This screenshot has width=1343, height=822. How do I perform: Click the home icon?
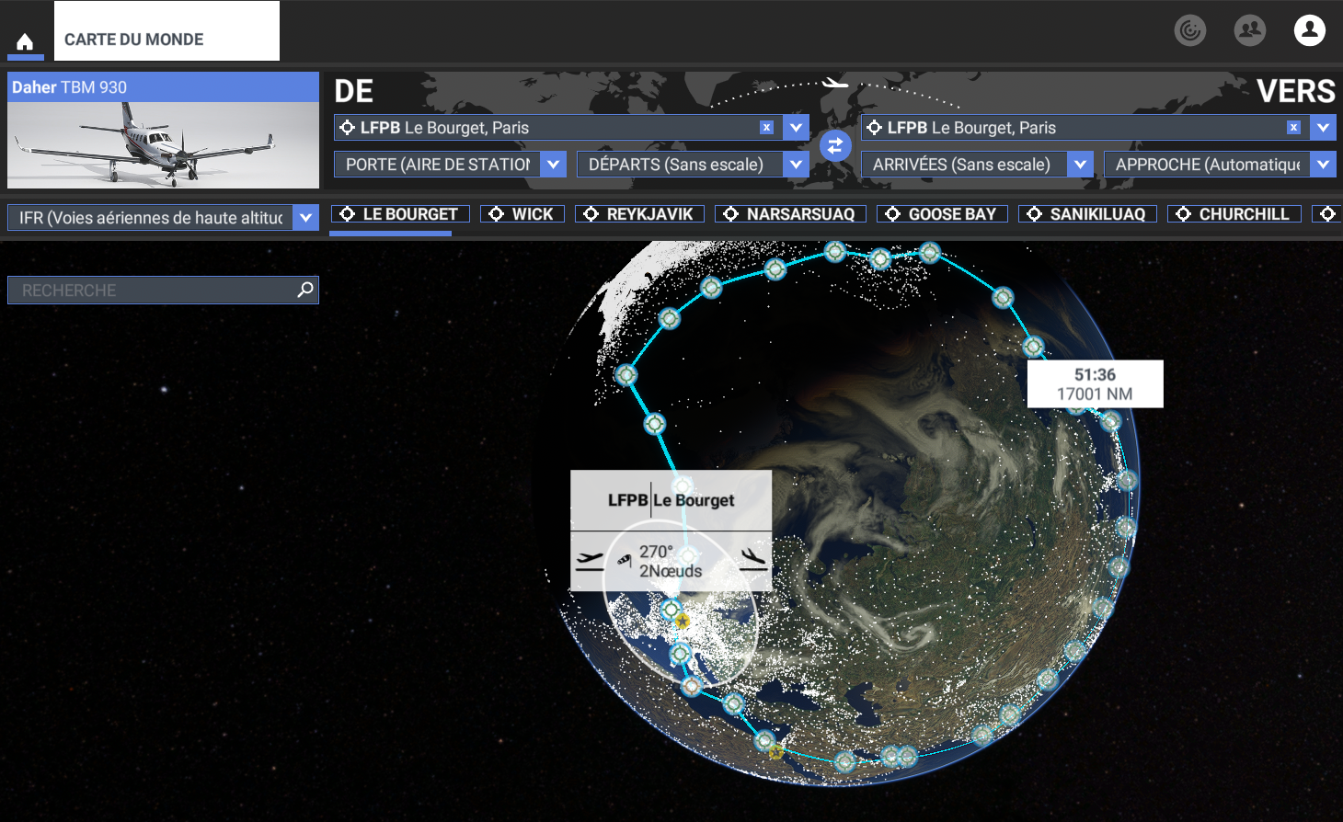tap(25, 41)
